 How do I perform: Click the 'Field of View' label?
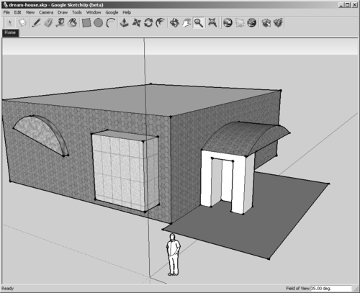click(x=297, y=289)
